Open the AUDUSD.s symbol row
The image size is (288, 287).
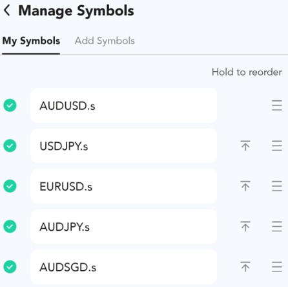tap(124, 105)
